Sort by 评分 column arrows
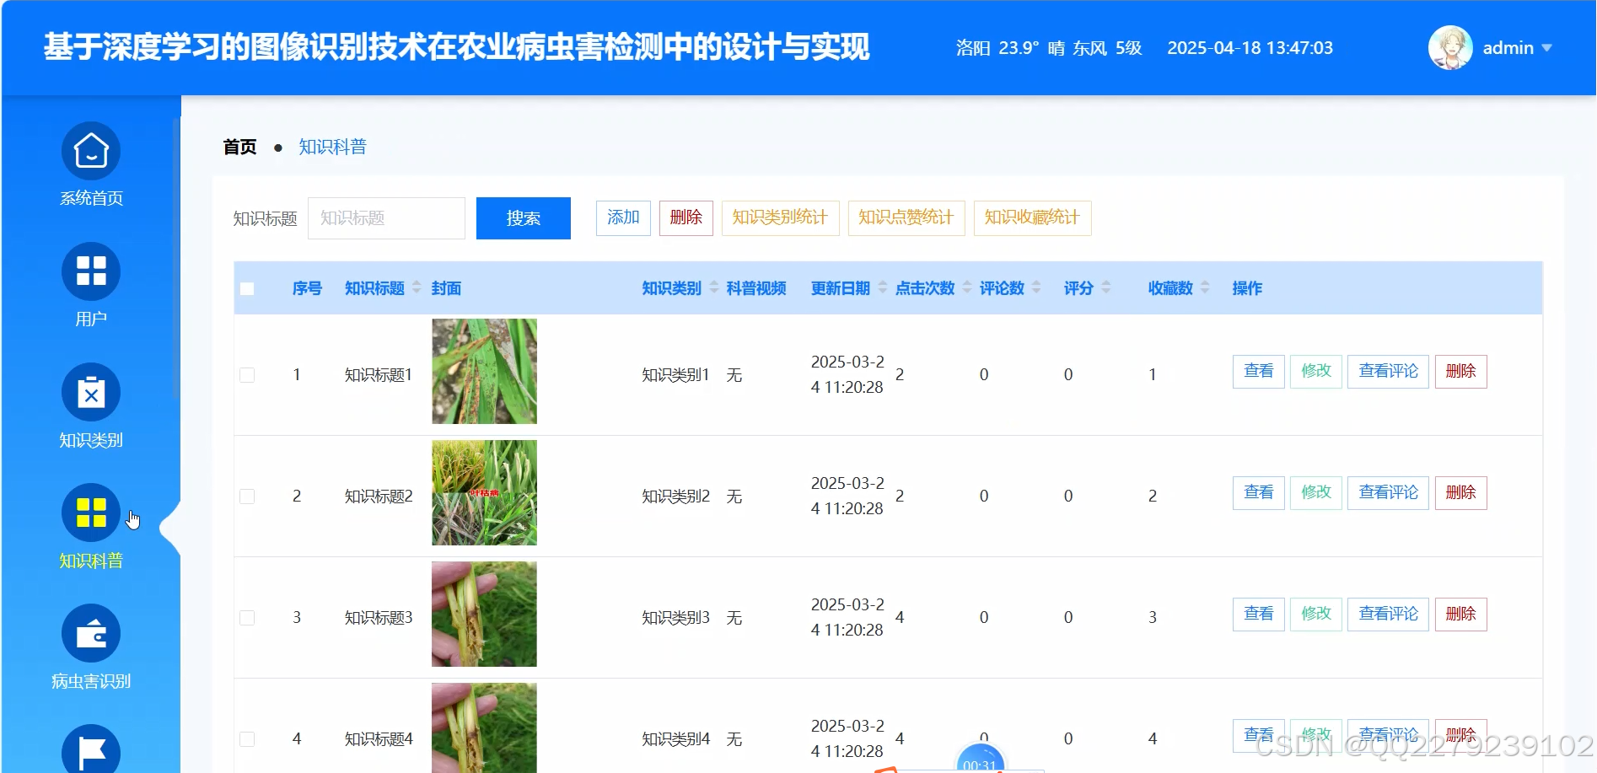Viewport: 1597px width, 773px height. click(1105, 287)
